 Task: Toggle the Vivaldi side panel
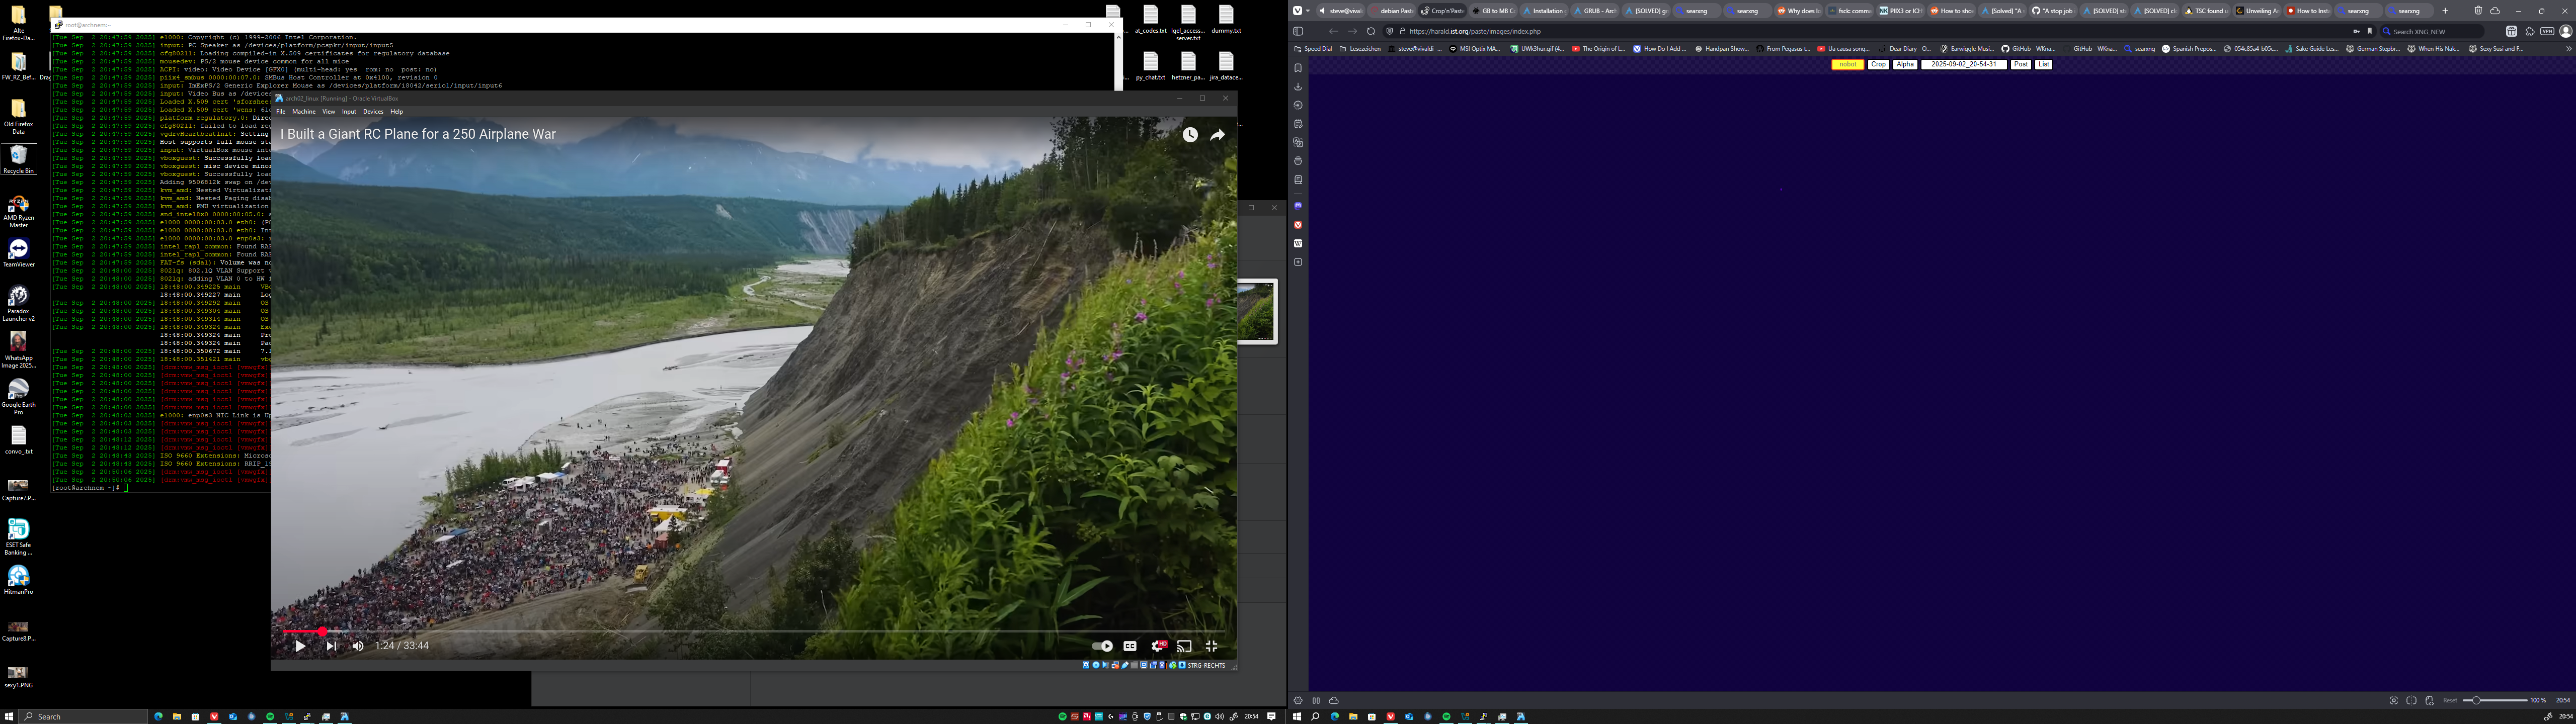1298,31
